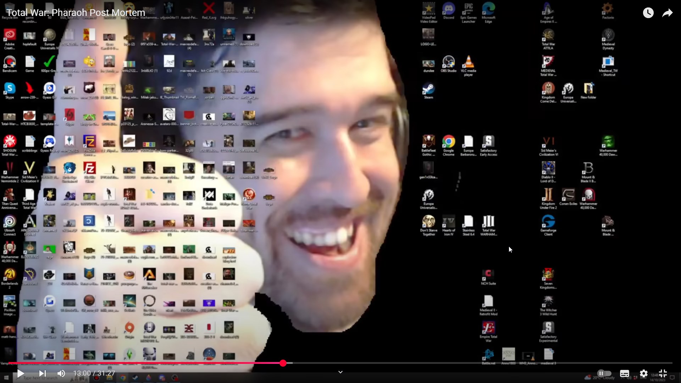Launch Ubisoft Connect icon
The width and height of the screenshot is (681, 383).
(10, 226)
